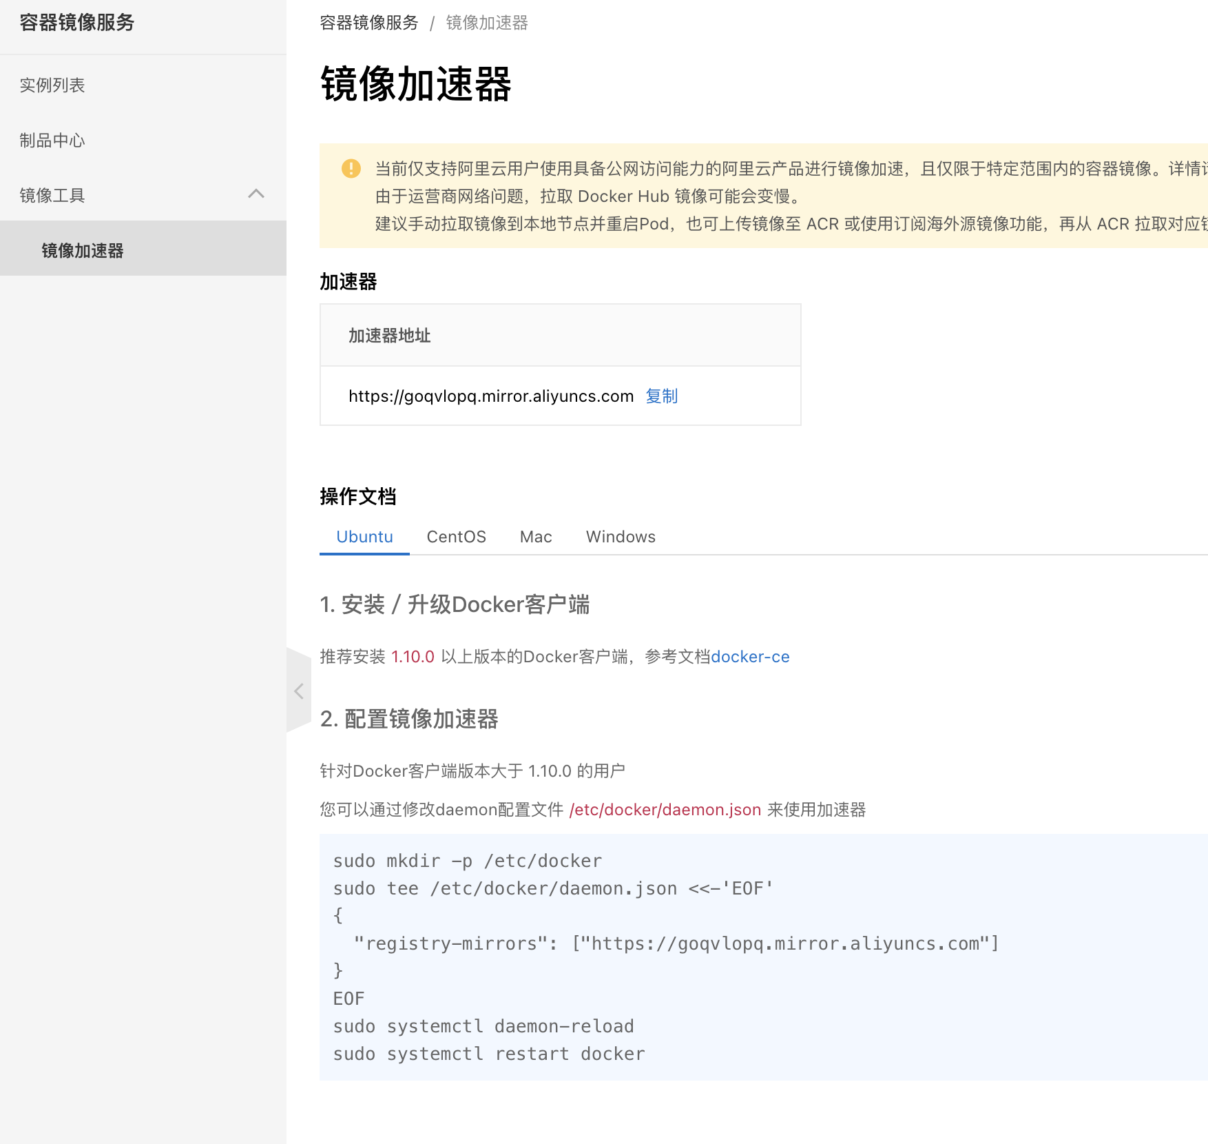Switch to the CentOS tab

[x=456, y=536]
